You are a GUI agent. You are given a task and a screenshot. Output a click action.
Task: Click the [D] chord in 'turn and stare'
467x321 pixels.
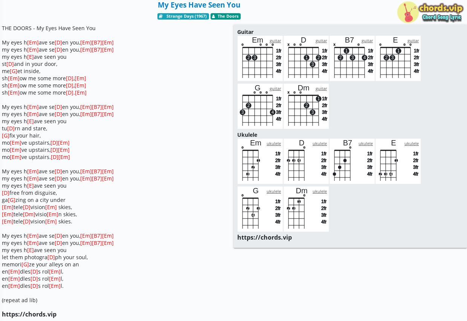click(x=11, y=128)
